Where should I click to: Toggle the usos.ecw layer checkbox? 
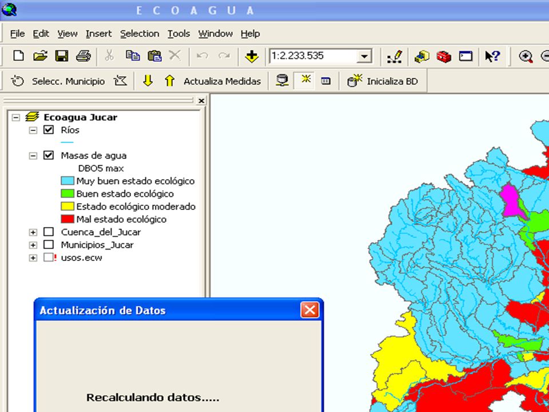click(x=48, y=257)
